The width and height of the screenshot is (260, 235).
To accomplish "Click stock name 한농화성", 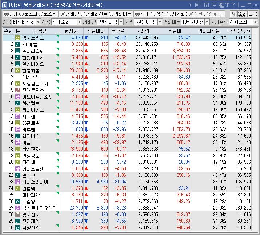I will coord(31,71).
